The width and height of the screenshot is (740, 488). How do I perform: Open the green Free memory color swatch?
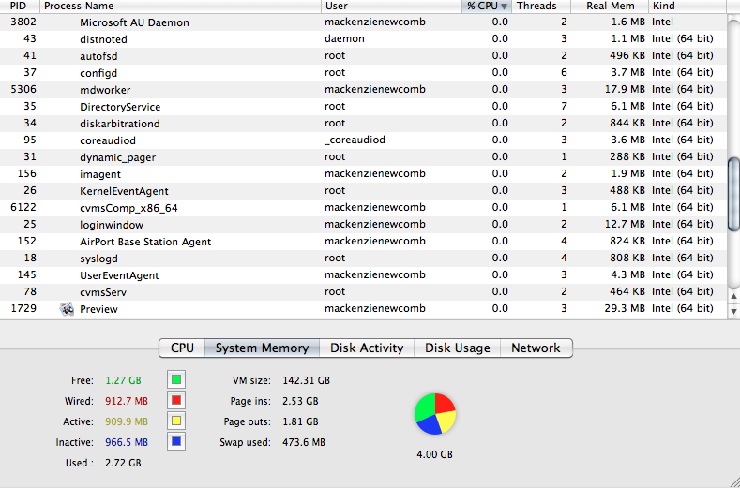coord(176,379)
